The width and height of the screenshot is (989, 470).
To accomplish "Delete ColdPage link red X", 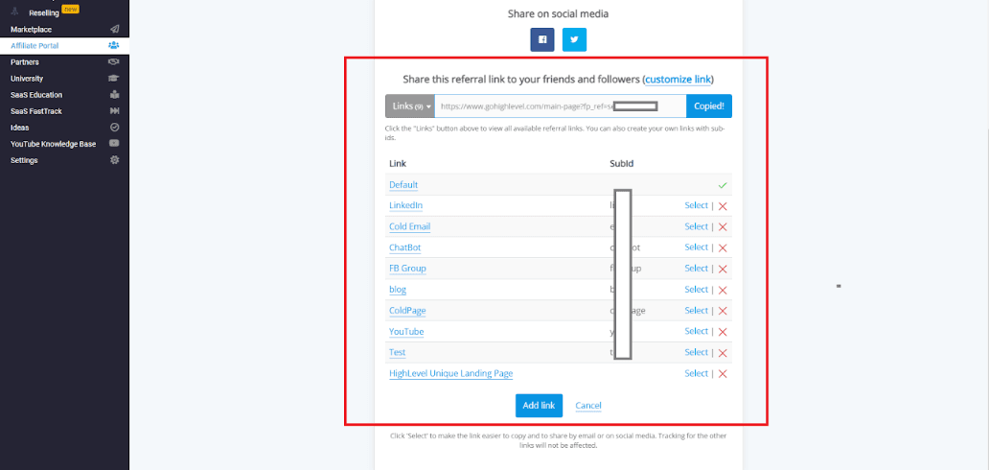I will pos(723,311).
